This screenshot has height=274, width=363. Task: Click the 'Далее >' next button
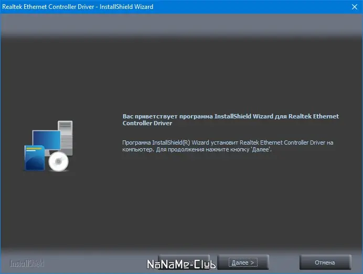(243, 262)
